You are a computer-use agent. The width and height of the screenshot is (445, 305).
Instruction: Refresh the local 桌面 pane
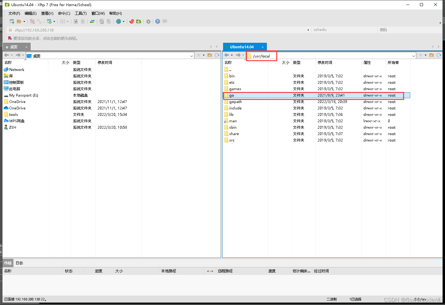[217, 55]
